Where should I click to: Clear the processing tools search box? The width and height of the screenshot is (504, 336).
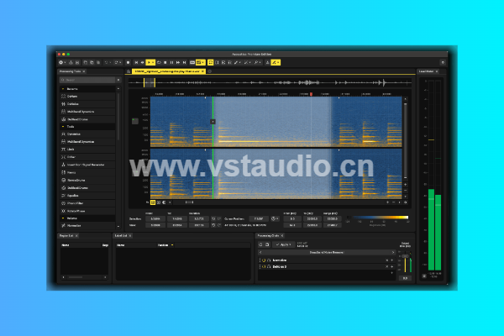point(118,80)
